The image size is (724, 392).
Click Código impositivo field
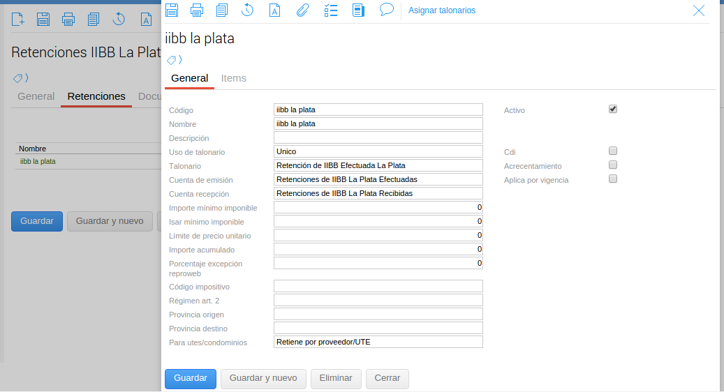click(x=378, y=286)
